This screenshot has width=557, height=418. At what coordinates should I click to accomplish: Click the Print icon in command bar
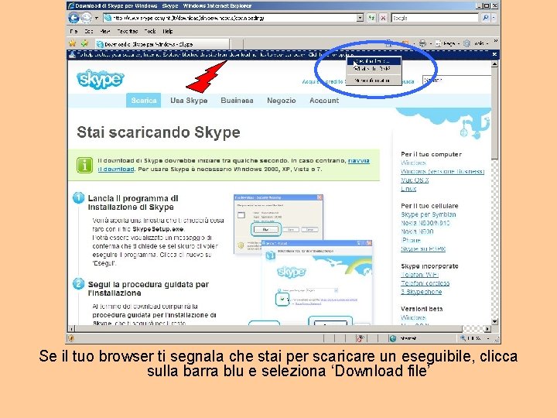(x=422, y=43)
